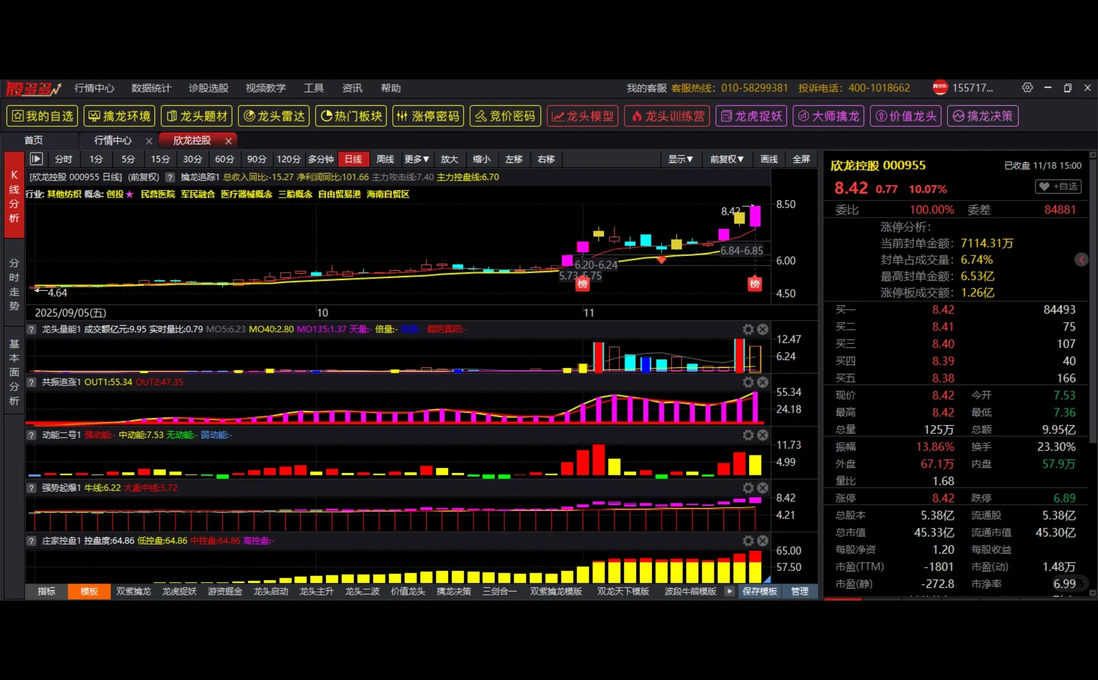Expand the 更多 period dropdown
1098x680 pixels.
pos(416,159)
